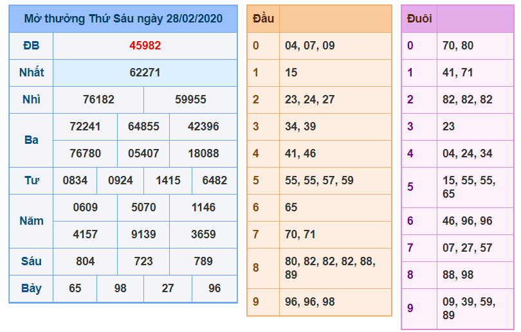Click the Sáu prize number 723

[x=143, y=261]
